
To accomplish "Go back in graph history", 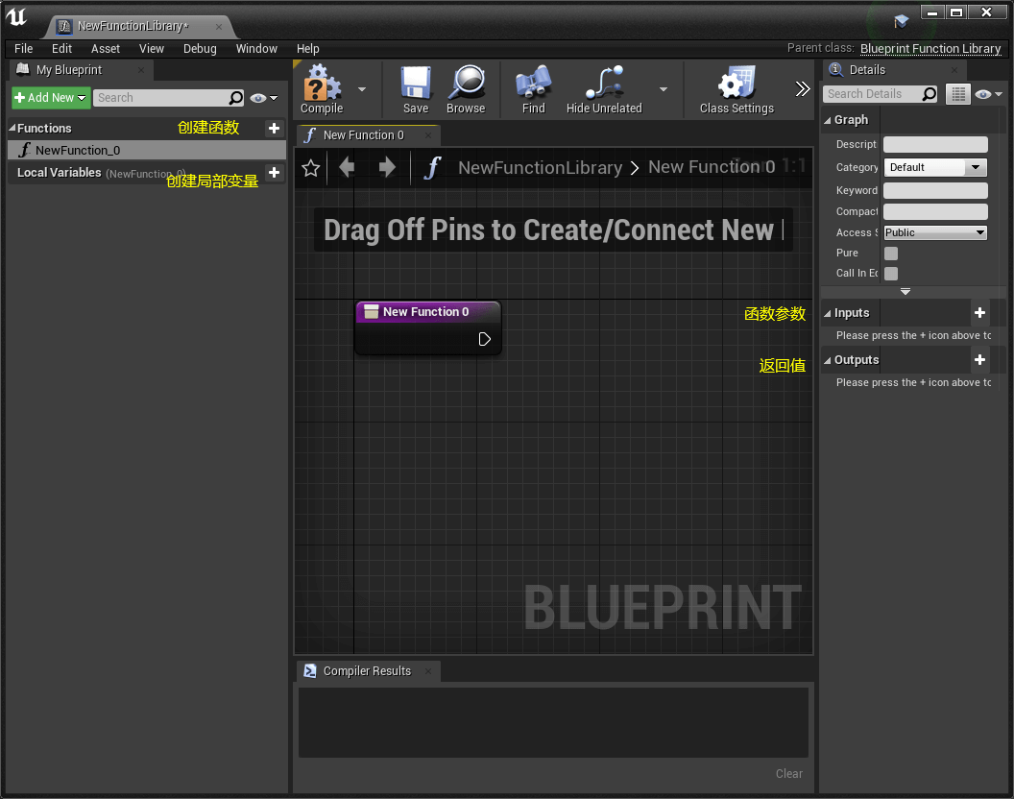I will click(x=347, y=167).
